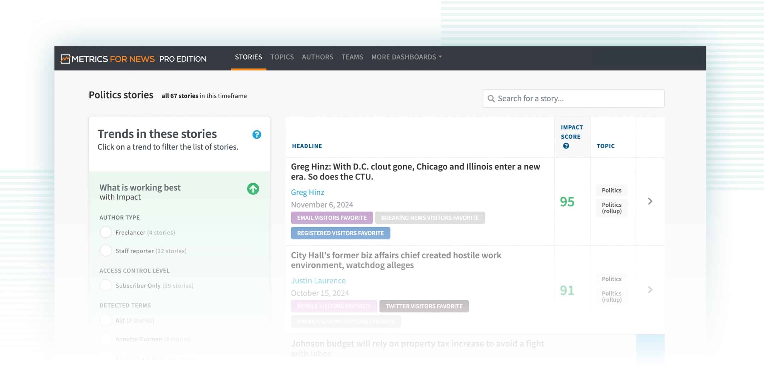Image resolution: width=764 pixels, height=390 pixels.
Task: Click the search magnifier icon
Action: (x=491, y=99)
